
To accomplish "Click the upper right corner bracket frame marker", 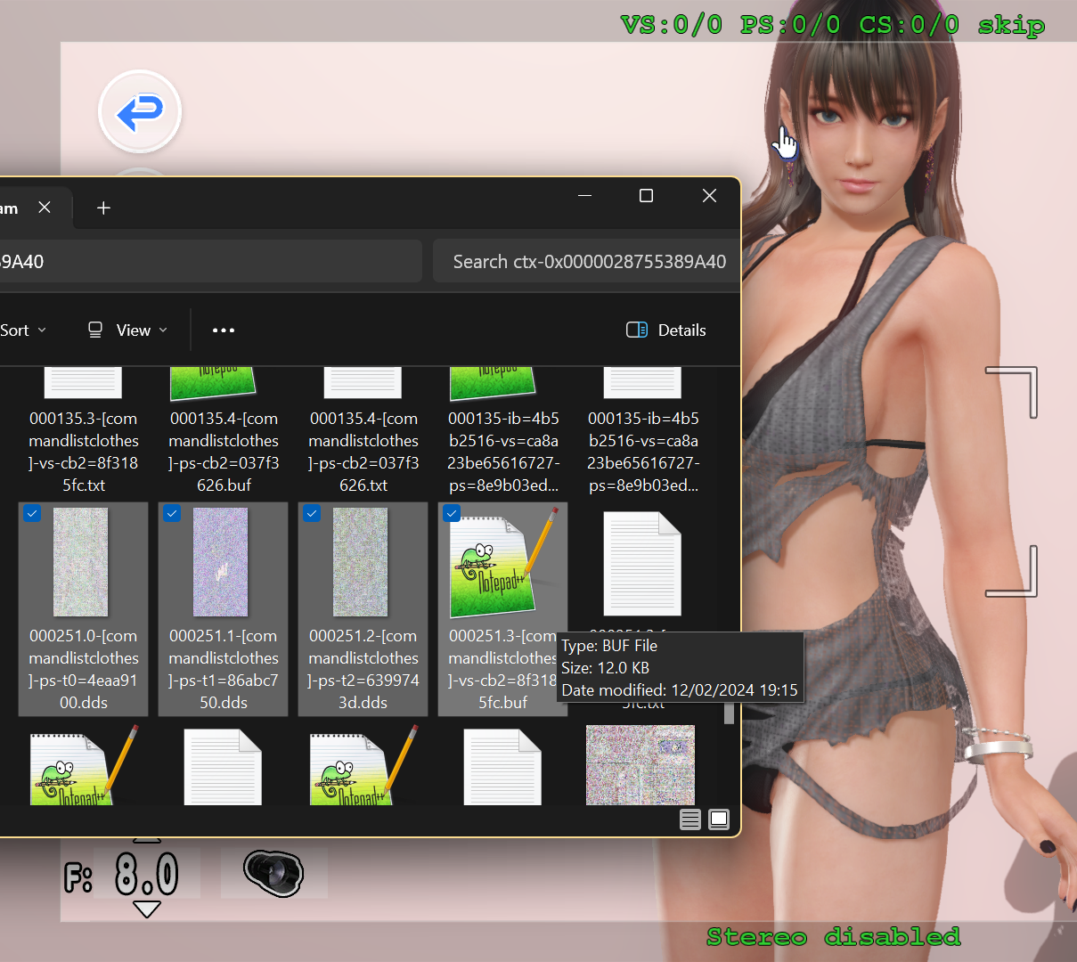I will click(x=1012, y=393).
